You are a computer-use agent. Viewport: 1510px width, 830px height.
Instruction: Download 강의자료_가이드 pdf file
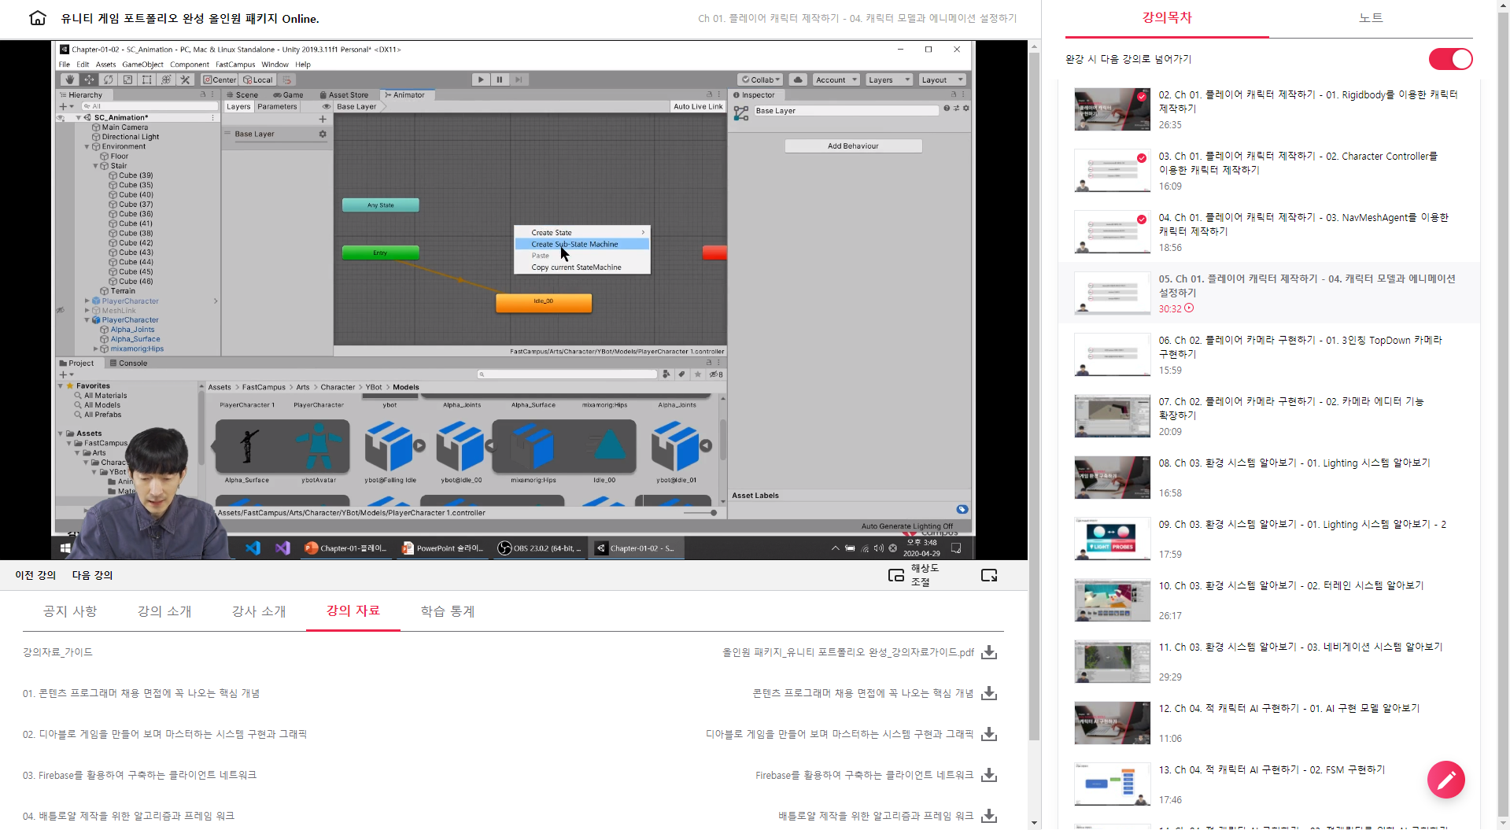click(989, 652)
